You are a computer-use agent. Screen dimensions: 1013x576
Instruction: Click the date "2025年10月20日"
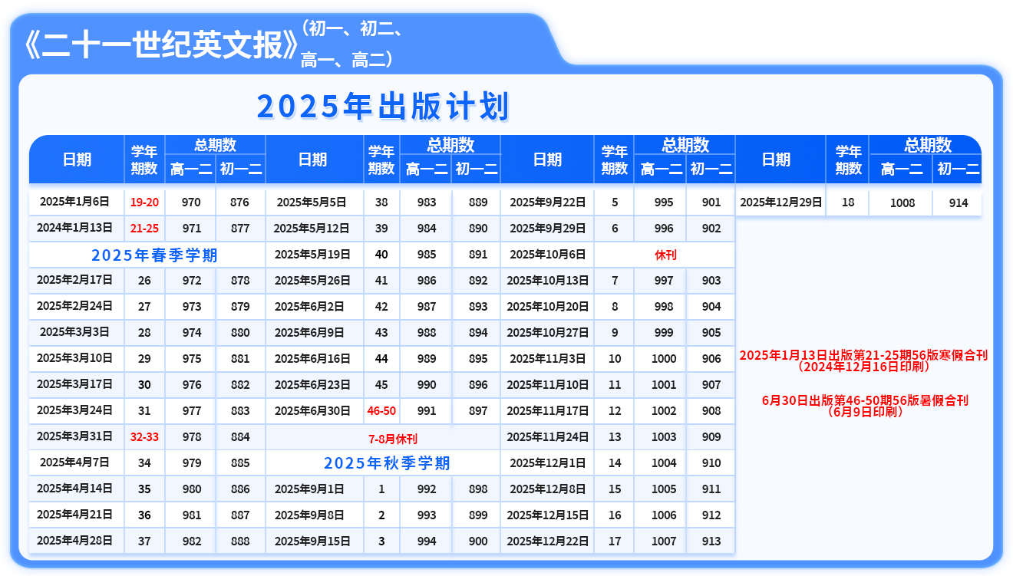[548, 307]
